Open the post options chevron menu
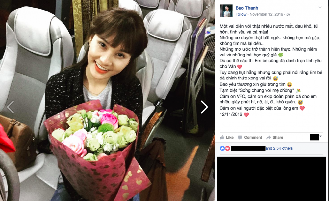The width and height of the screenshot is (329, 201). coord(320,7)
